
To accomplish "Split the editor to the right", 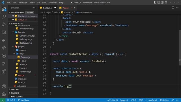I will point(173,8).
